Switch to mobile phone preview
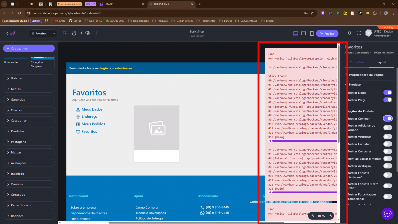This screenshot has width=398, height=224. [x=312, y=33]
